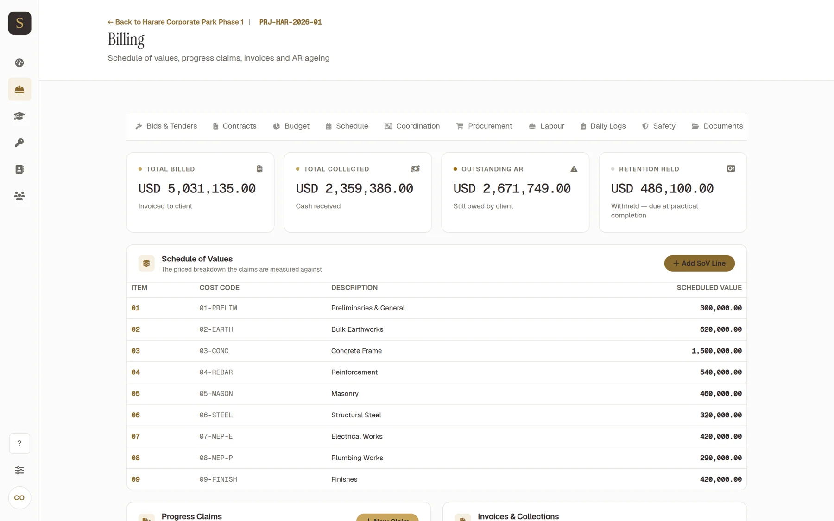Click the Total Billed document icon
The width and height of the screenshot is (834, 521).
click(260, 169)
